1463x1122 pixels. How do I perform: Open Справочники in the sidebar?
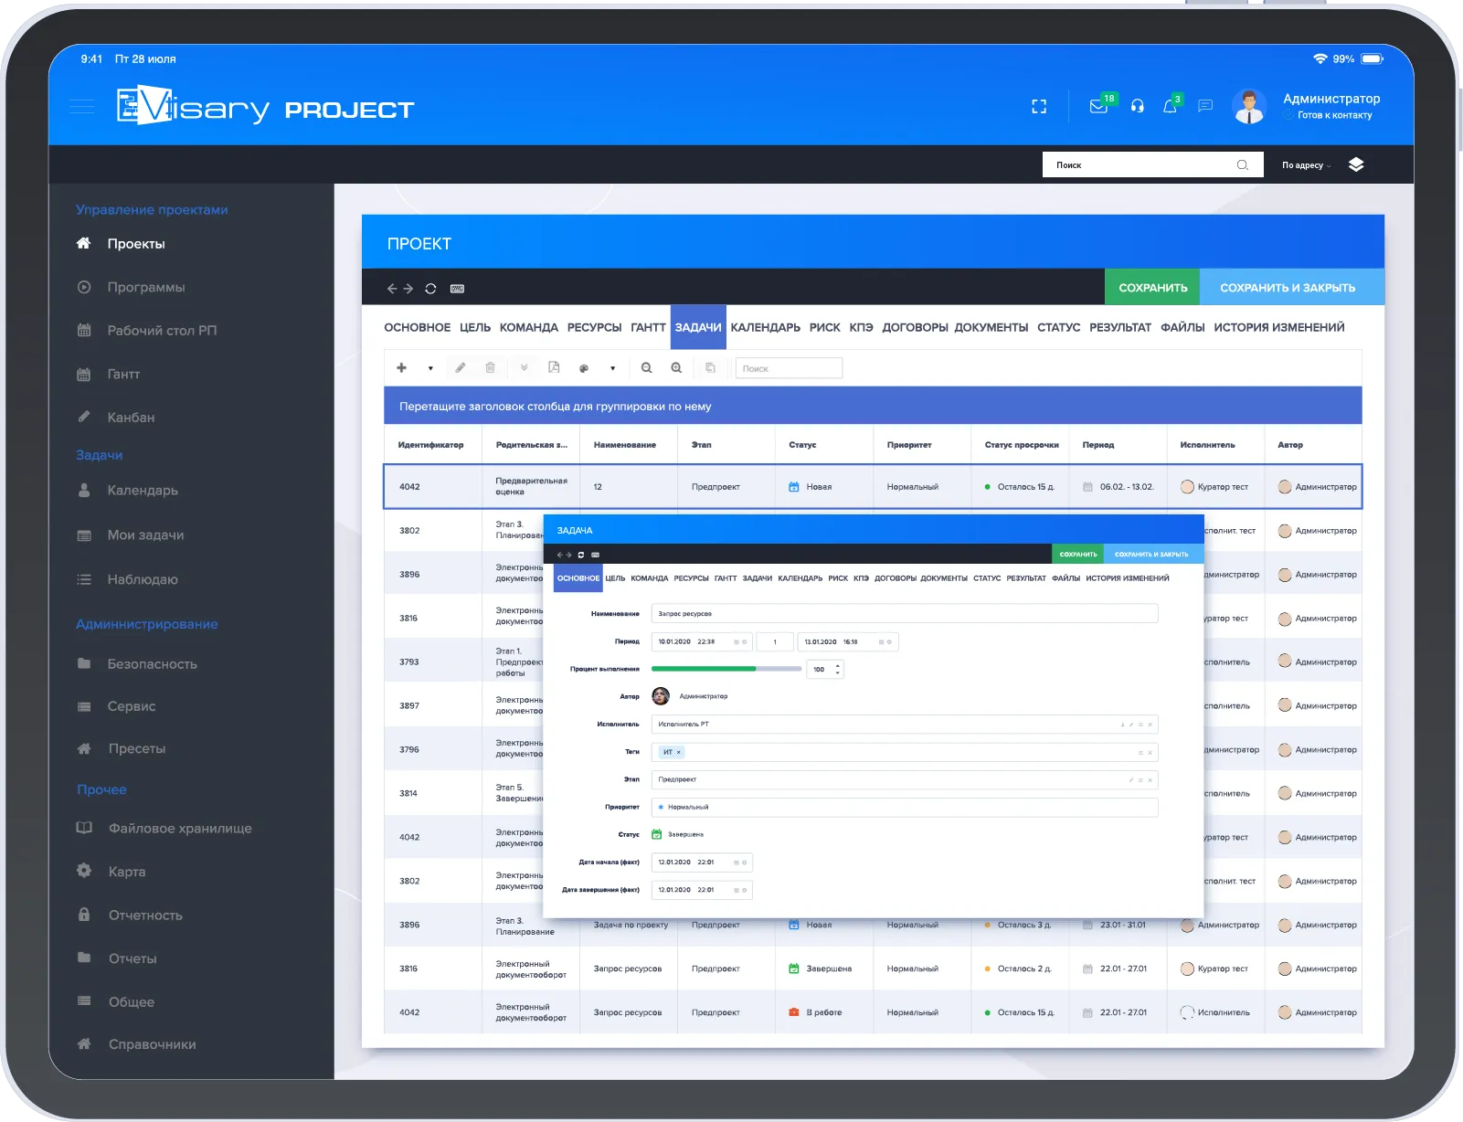point(152,1044)
